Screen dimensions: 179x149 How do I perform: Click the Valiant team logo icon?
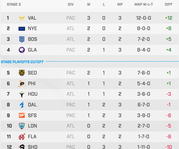(x=22, y=18)
